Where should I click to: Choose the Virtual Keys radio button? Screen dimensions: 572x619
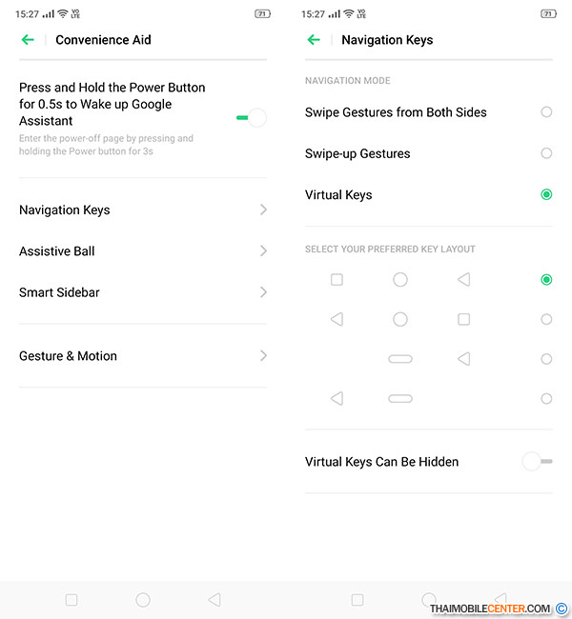tap(546, 194)
